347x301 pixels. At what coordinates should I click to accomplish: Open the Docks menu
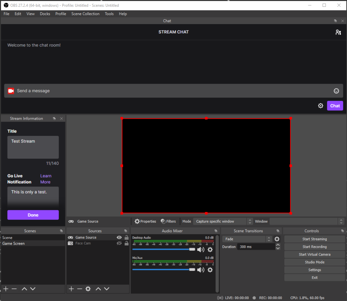coord(45,14)
